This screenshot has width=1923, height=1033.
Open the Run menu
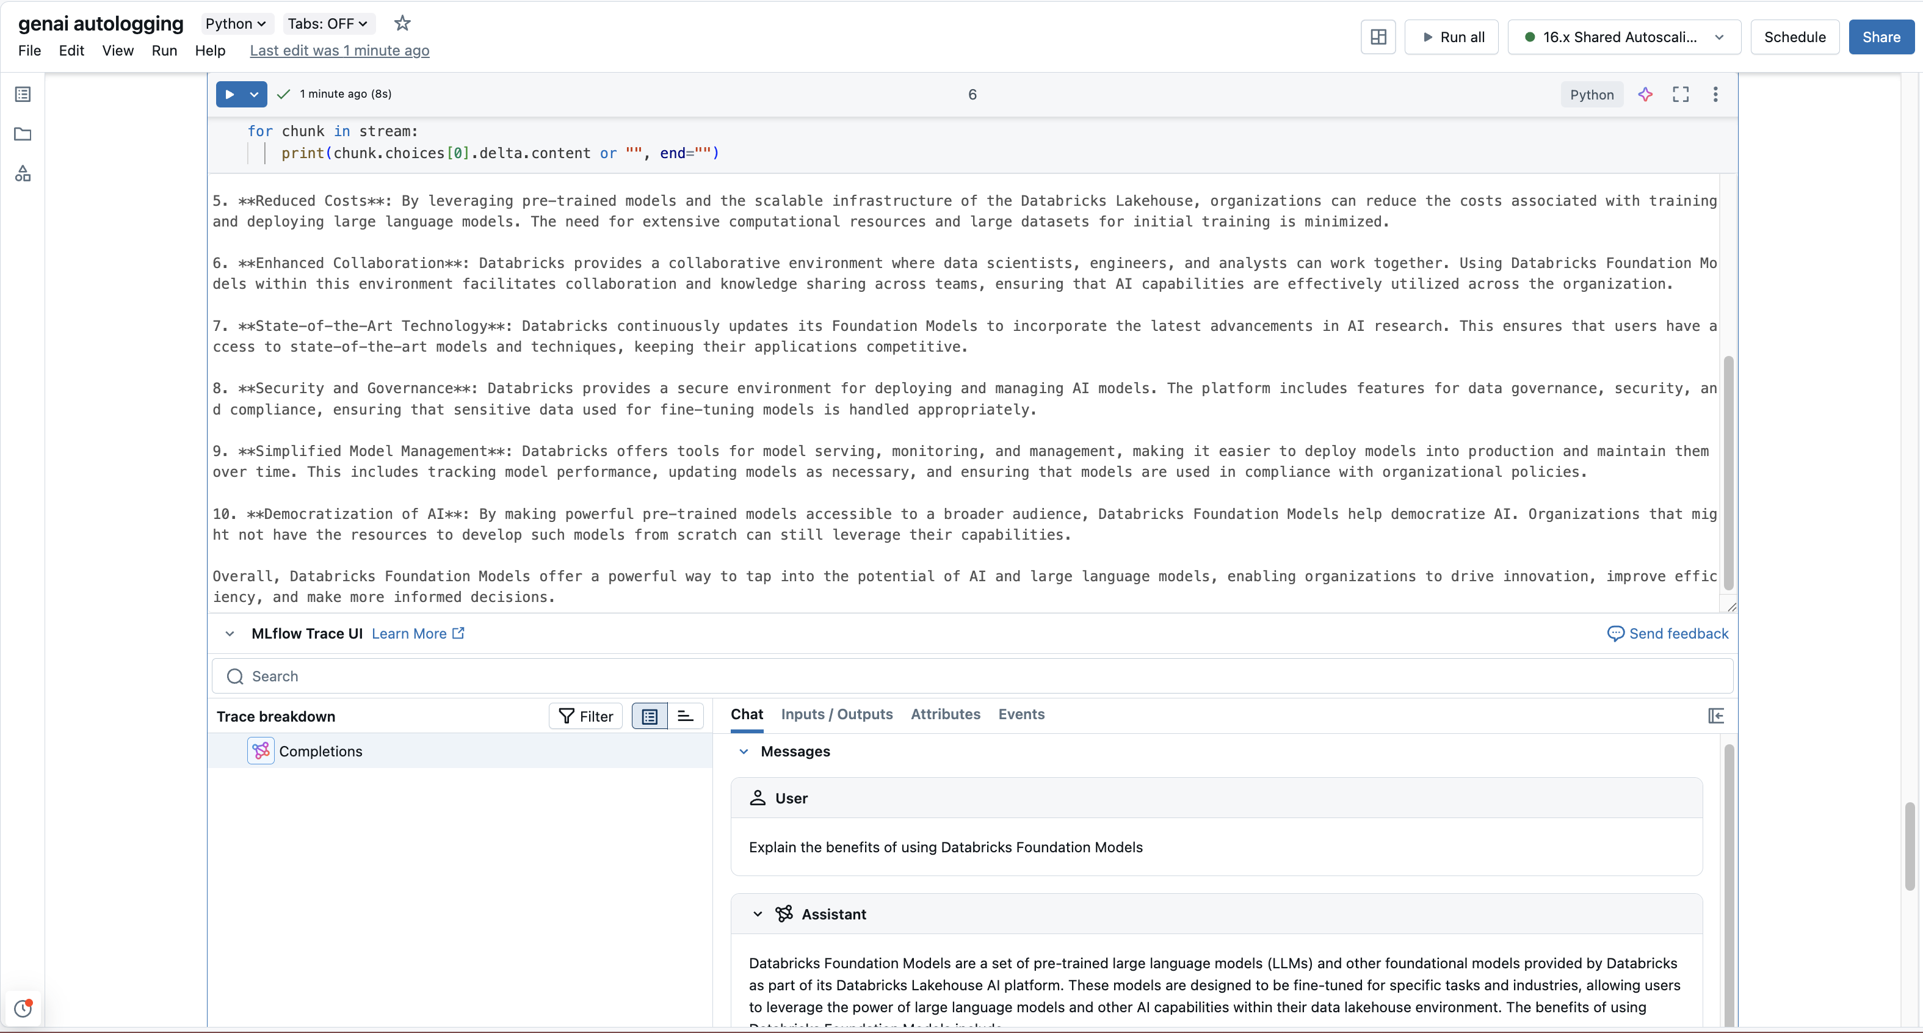click(x=164, y=51)
